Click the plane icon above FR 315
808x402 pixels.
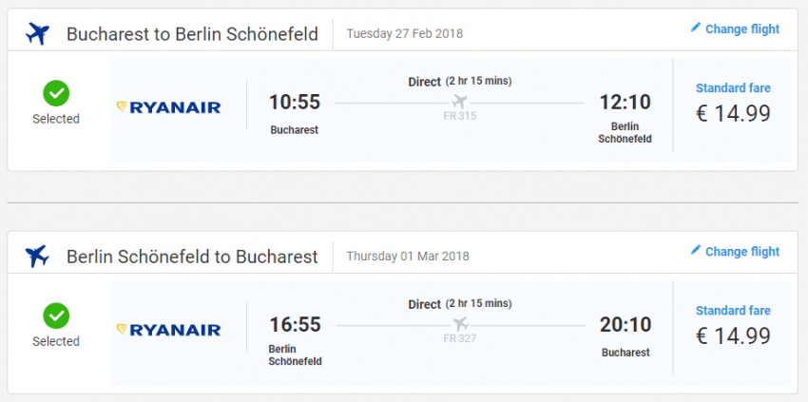point(460,101)
